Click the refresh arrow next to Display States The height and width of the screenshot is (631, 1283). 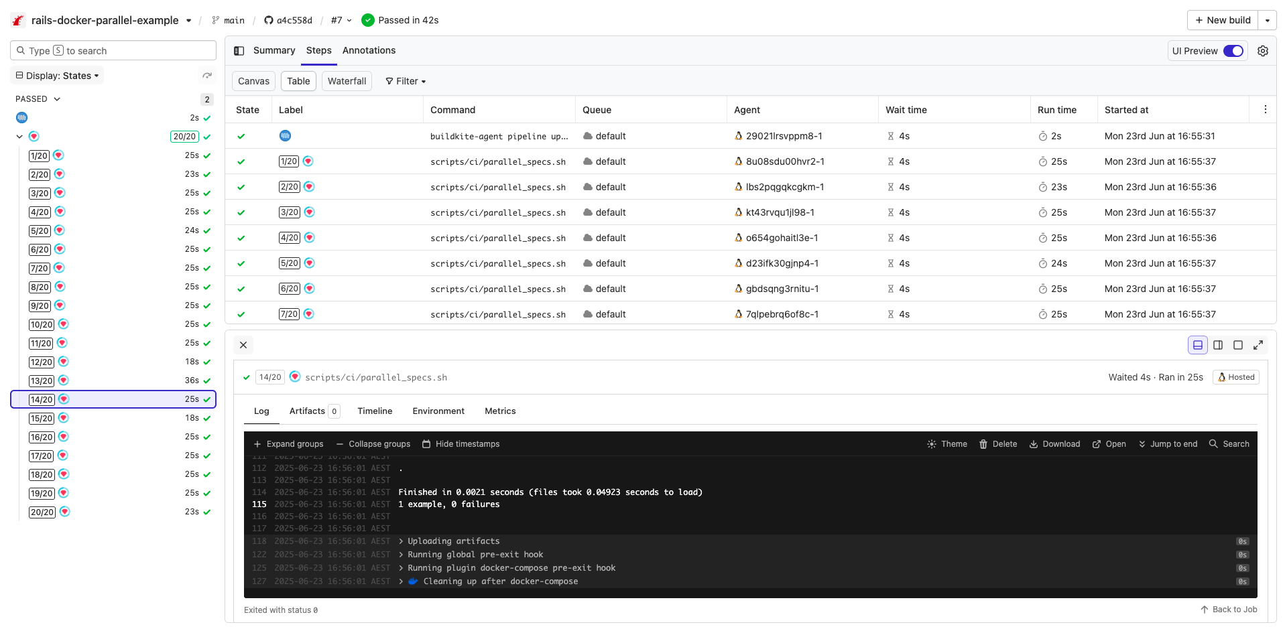point(207,76)
